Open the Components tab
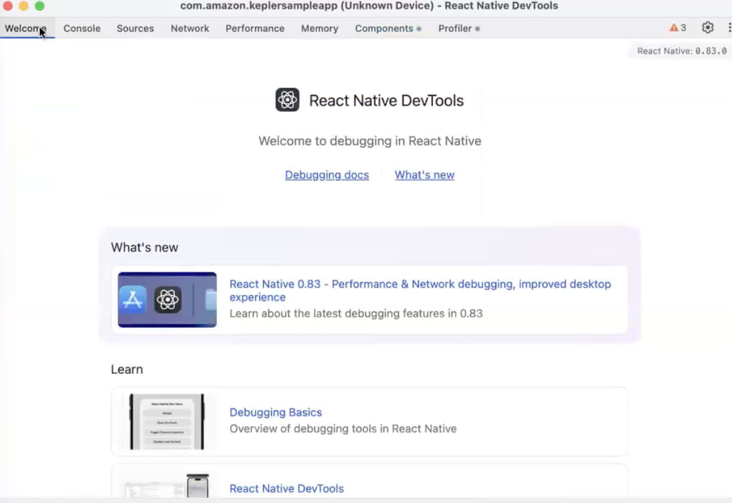 click(x=387, y=29)
